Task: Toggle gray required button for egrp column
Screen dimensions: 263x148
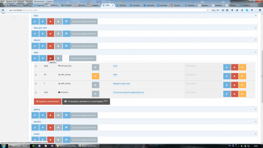Action: tap(95, 67)
